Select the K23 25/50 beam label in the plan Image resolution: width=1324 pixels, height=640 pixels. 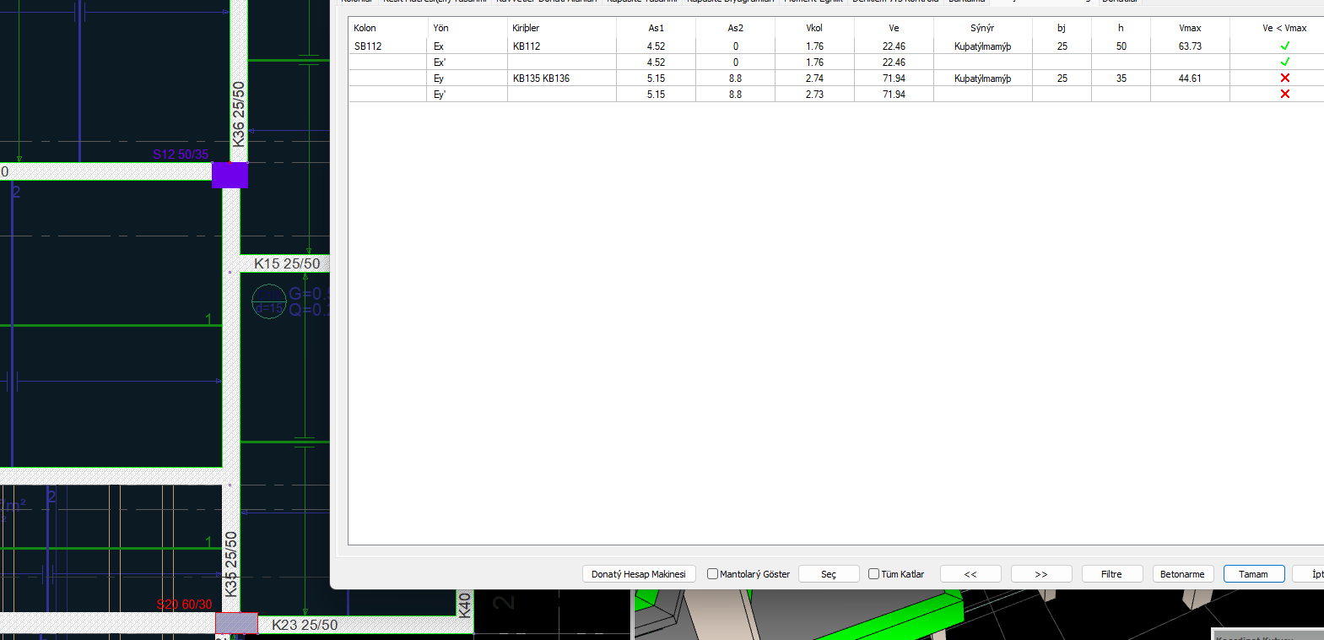pos(305,625)
